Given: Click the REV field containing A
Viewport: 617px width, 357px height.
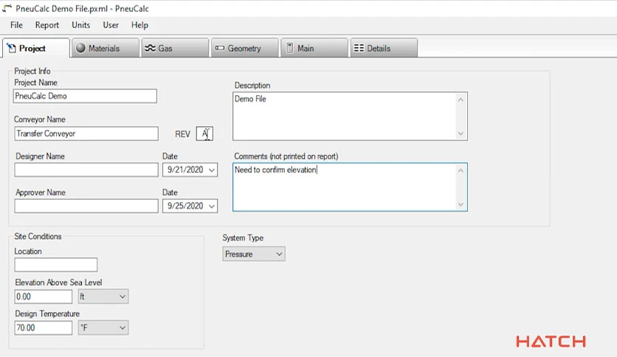Looking at the screenshot, I should click(204, 134).
